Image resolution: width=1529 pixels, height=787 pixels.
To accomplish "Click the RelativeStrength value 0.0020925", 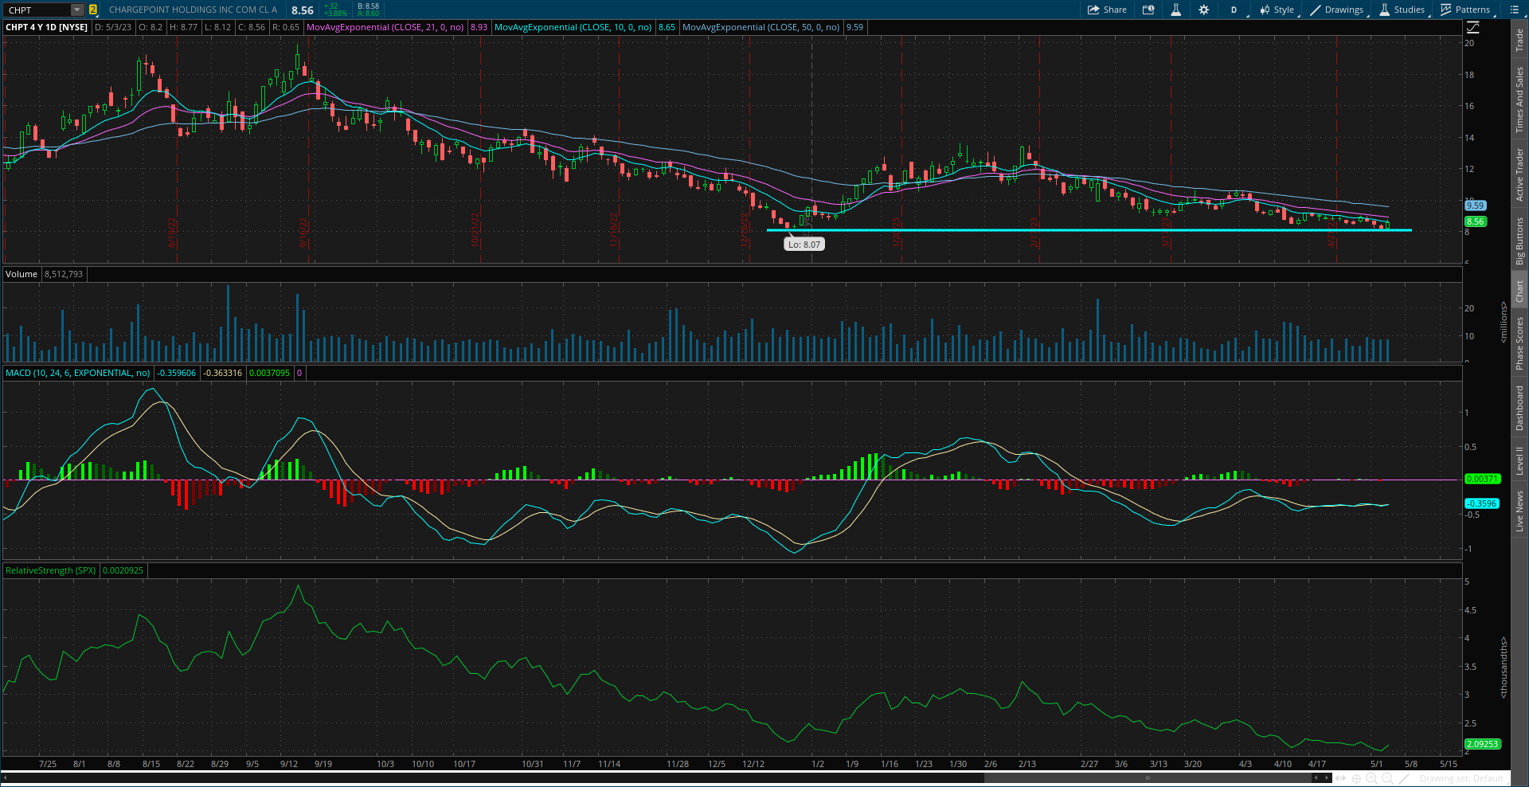I will [123, 570].
